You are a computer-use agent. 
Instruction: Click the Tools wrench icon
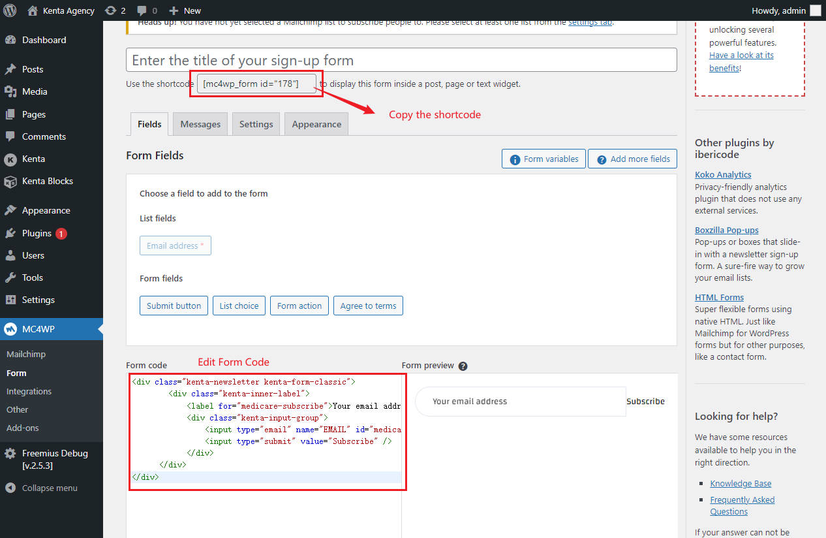(10, 277)
